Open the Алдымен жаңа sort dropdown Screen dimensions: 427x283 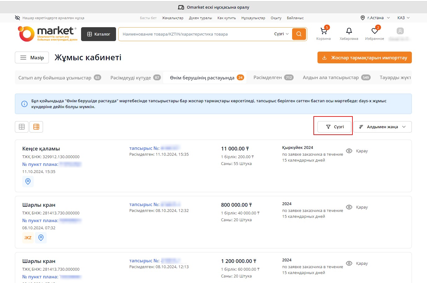382,127
